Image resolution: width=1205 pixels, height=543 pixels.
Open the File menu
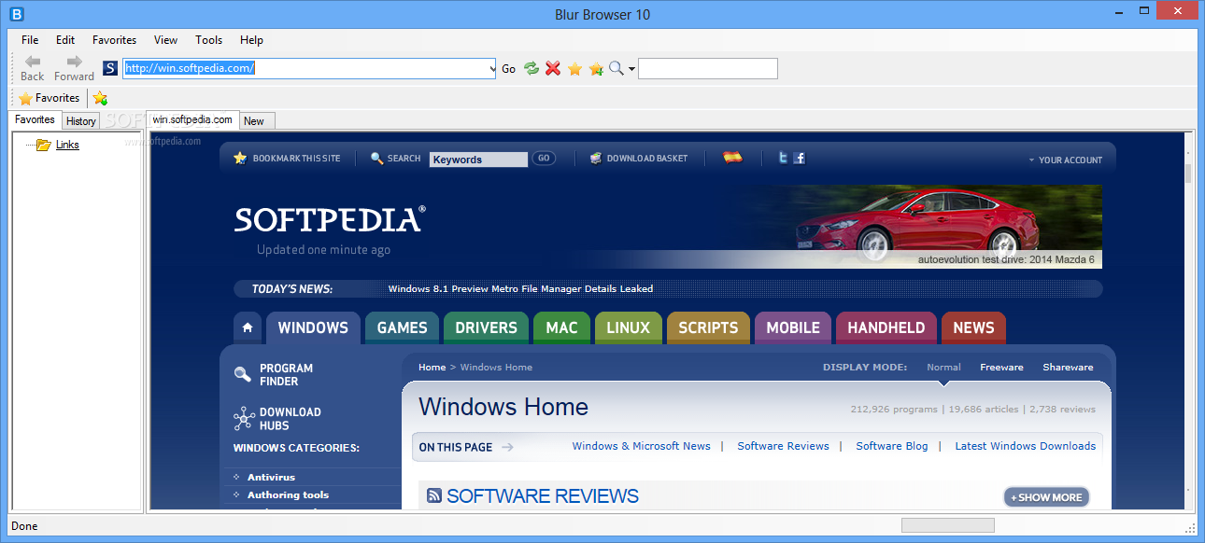point(30,40)
